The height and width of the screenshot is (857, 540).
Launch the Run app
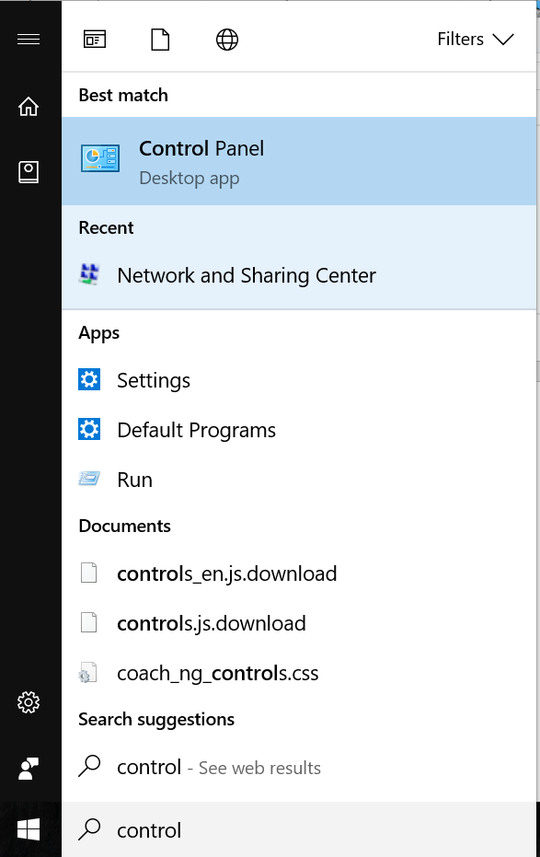click(299, 480)
